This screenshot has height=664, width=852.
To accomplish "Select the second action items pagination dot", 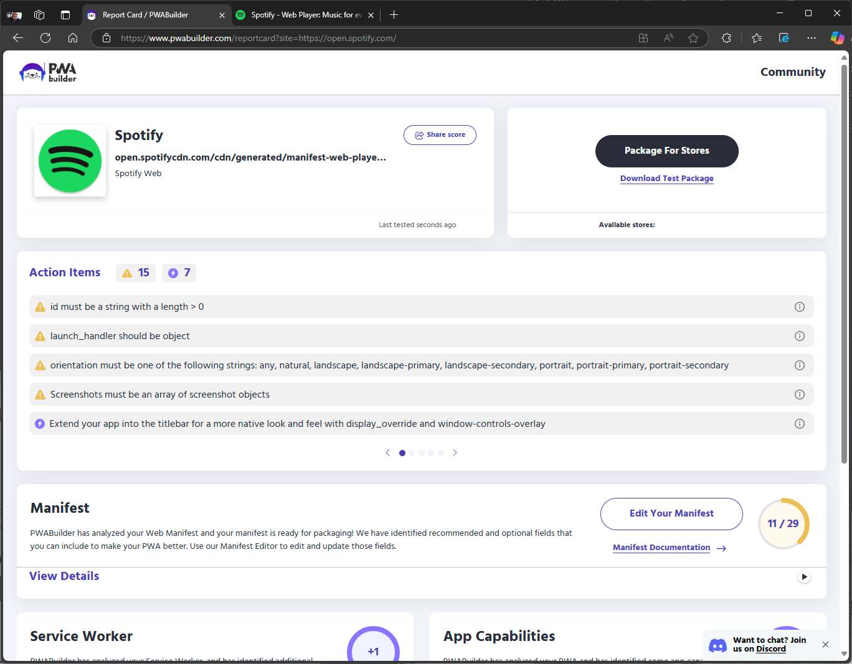I will (412, 453).
